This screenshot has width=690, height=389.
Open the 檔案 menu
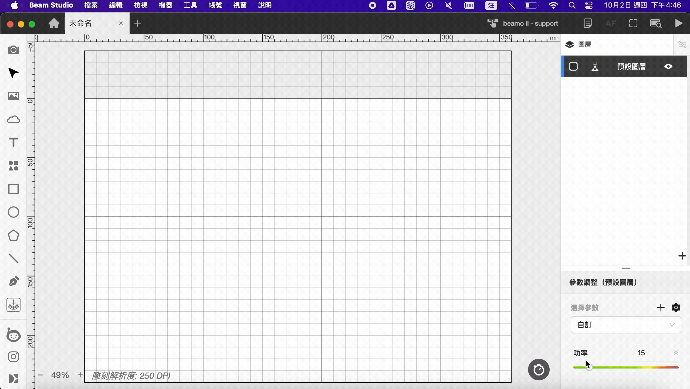pyautogui.click(x=91, y=5)
